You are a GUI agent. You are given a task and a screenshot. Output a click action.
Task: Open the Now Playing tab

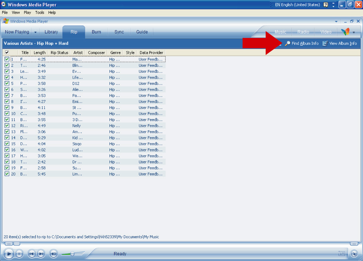(17, 32)
